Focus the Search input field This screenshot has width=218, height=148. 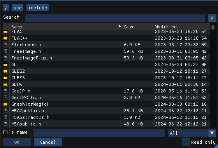click(115, 18)
